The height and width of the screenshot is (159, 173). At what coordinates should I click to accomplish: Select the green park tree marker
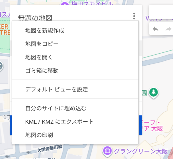[154, 93]
